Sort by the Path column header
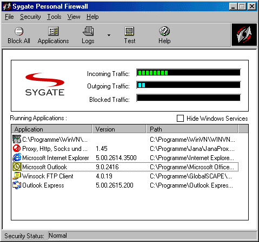This screenshot has height=242, width=259. tap(192, 129)
